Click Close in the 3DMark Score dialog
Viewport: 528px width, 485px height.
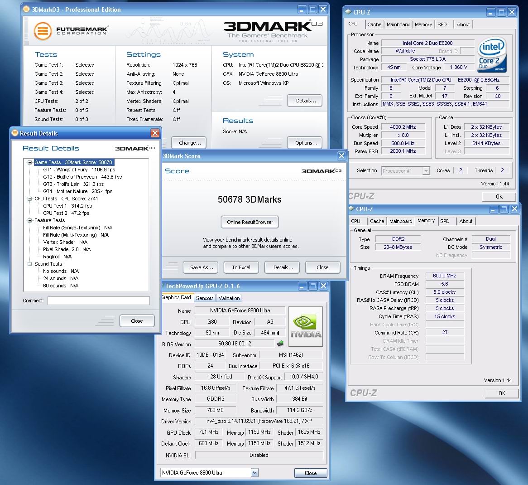[322, 267]
